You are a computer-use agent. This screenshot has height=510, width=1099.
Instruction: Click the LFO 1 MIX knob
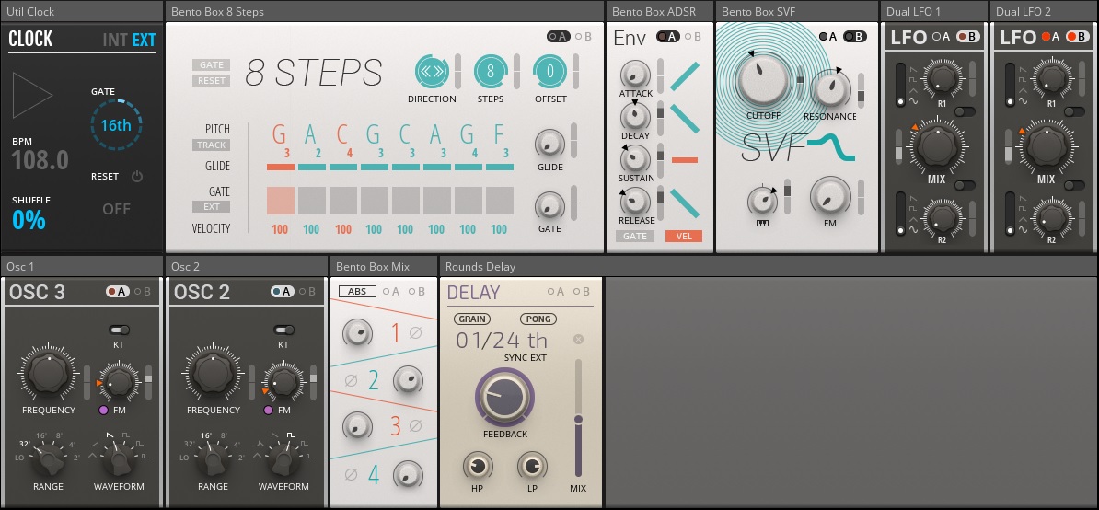point(936,145)
